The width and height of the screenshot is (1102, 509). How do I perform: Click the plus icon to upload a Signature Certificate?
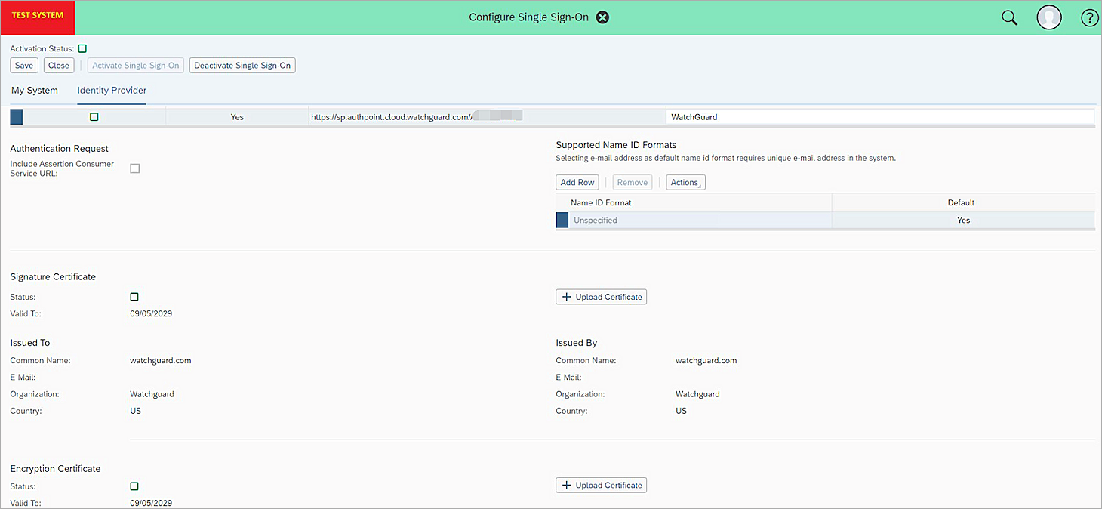(568, 296)
